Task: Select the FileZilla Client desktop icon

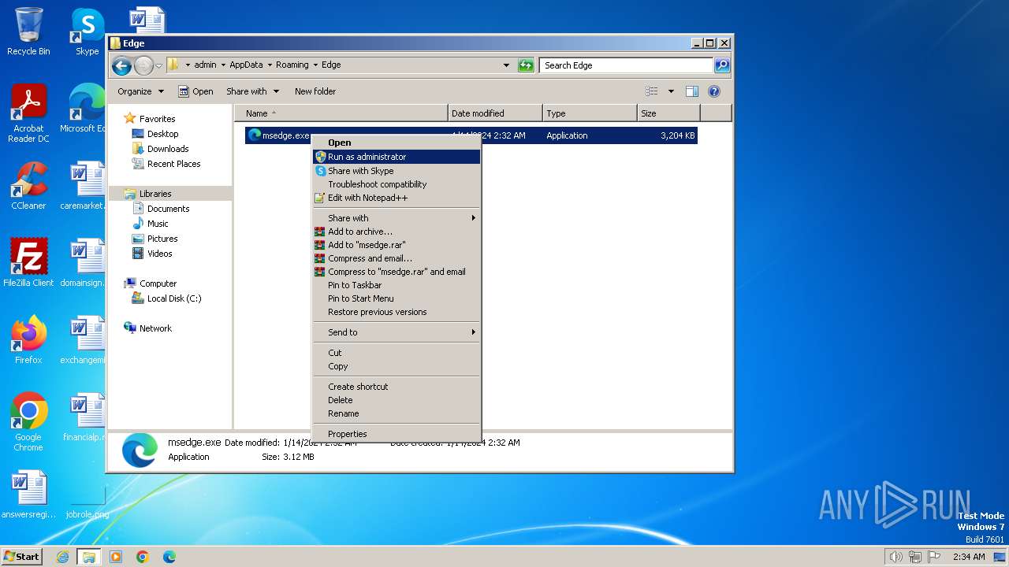Action: (x=28, y=263)
